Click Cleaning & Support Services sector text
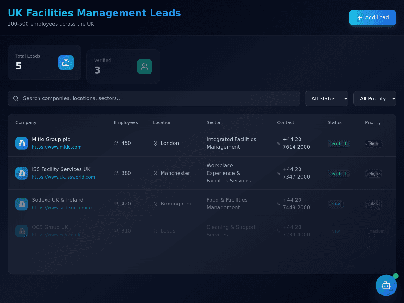 click(x=231, y=231)
